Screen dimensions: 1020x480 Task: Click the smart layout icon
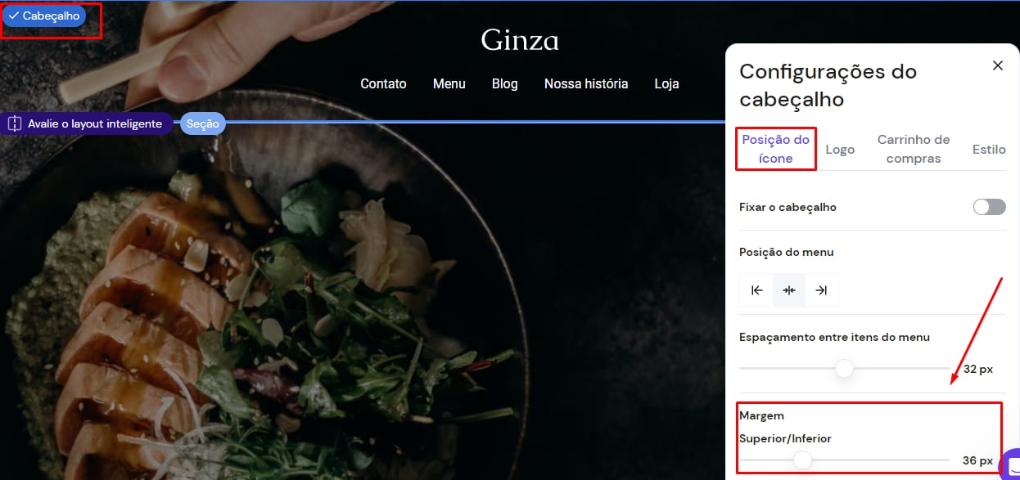[x=14, y=123]
